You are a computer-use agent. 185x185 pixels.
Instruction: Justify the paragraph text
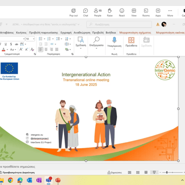tap(57, 49)
